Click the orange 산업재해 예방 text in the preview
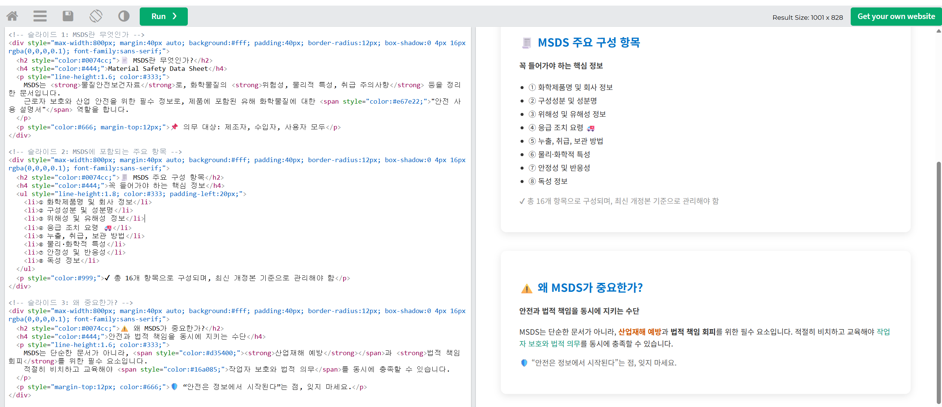The width and height of the screenshot is (942, 407). 639,332
